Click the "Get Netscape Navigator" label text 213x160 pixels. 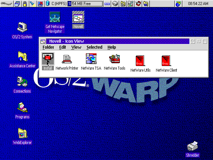[55, 29]
